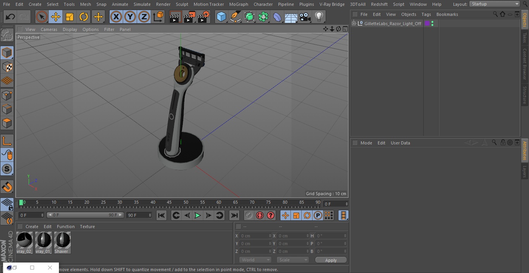Click the purple layer color swatch
The image size is (529, 273).
pyautogui.click(x=427, y=24)
